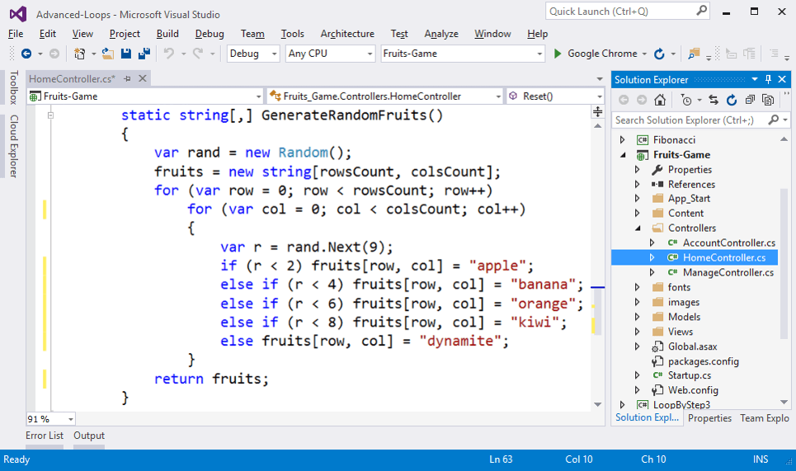Select ManageController.cs file
796x471 pixels.
[728, 272]
